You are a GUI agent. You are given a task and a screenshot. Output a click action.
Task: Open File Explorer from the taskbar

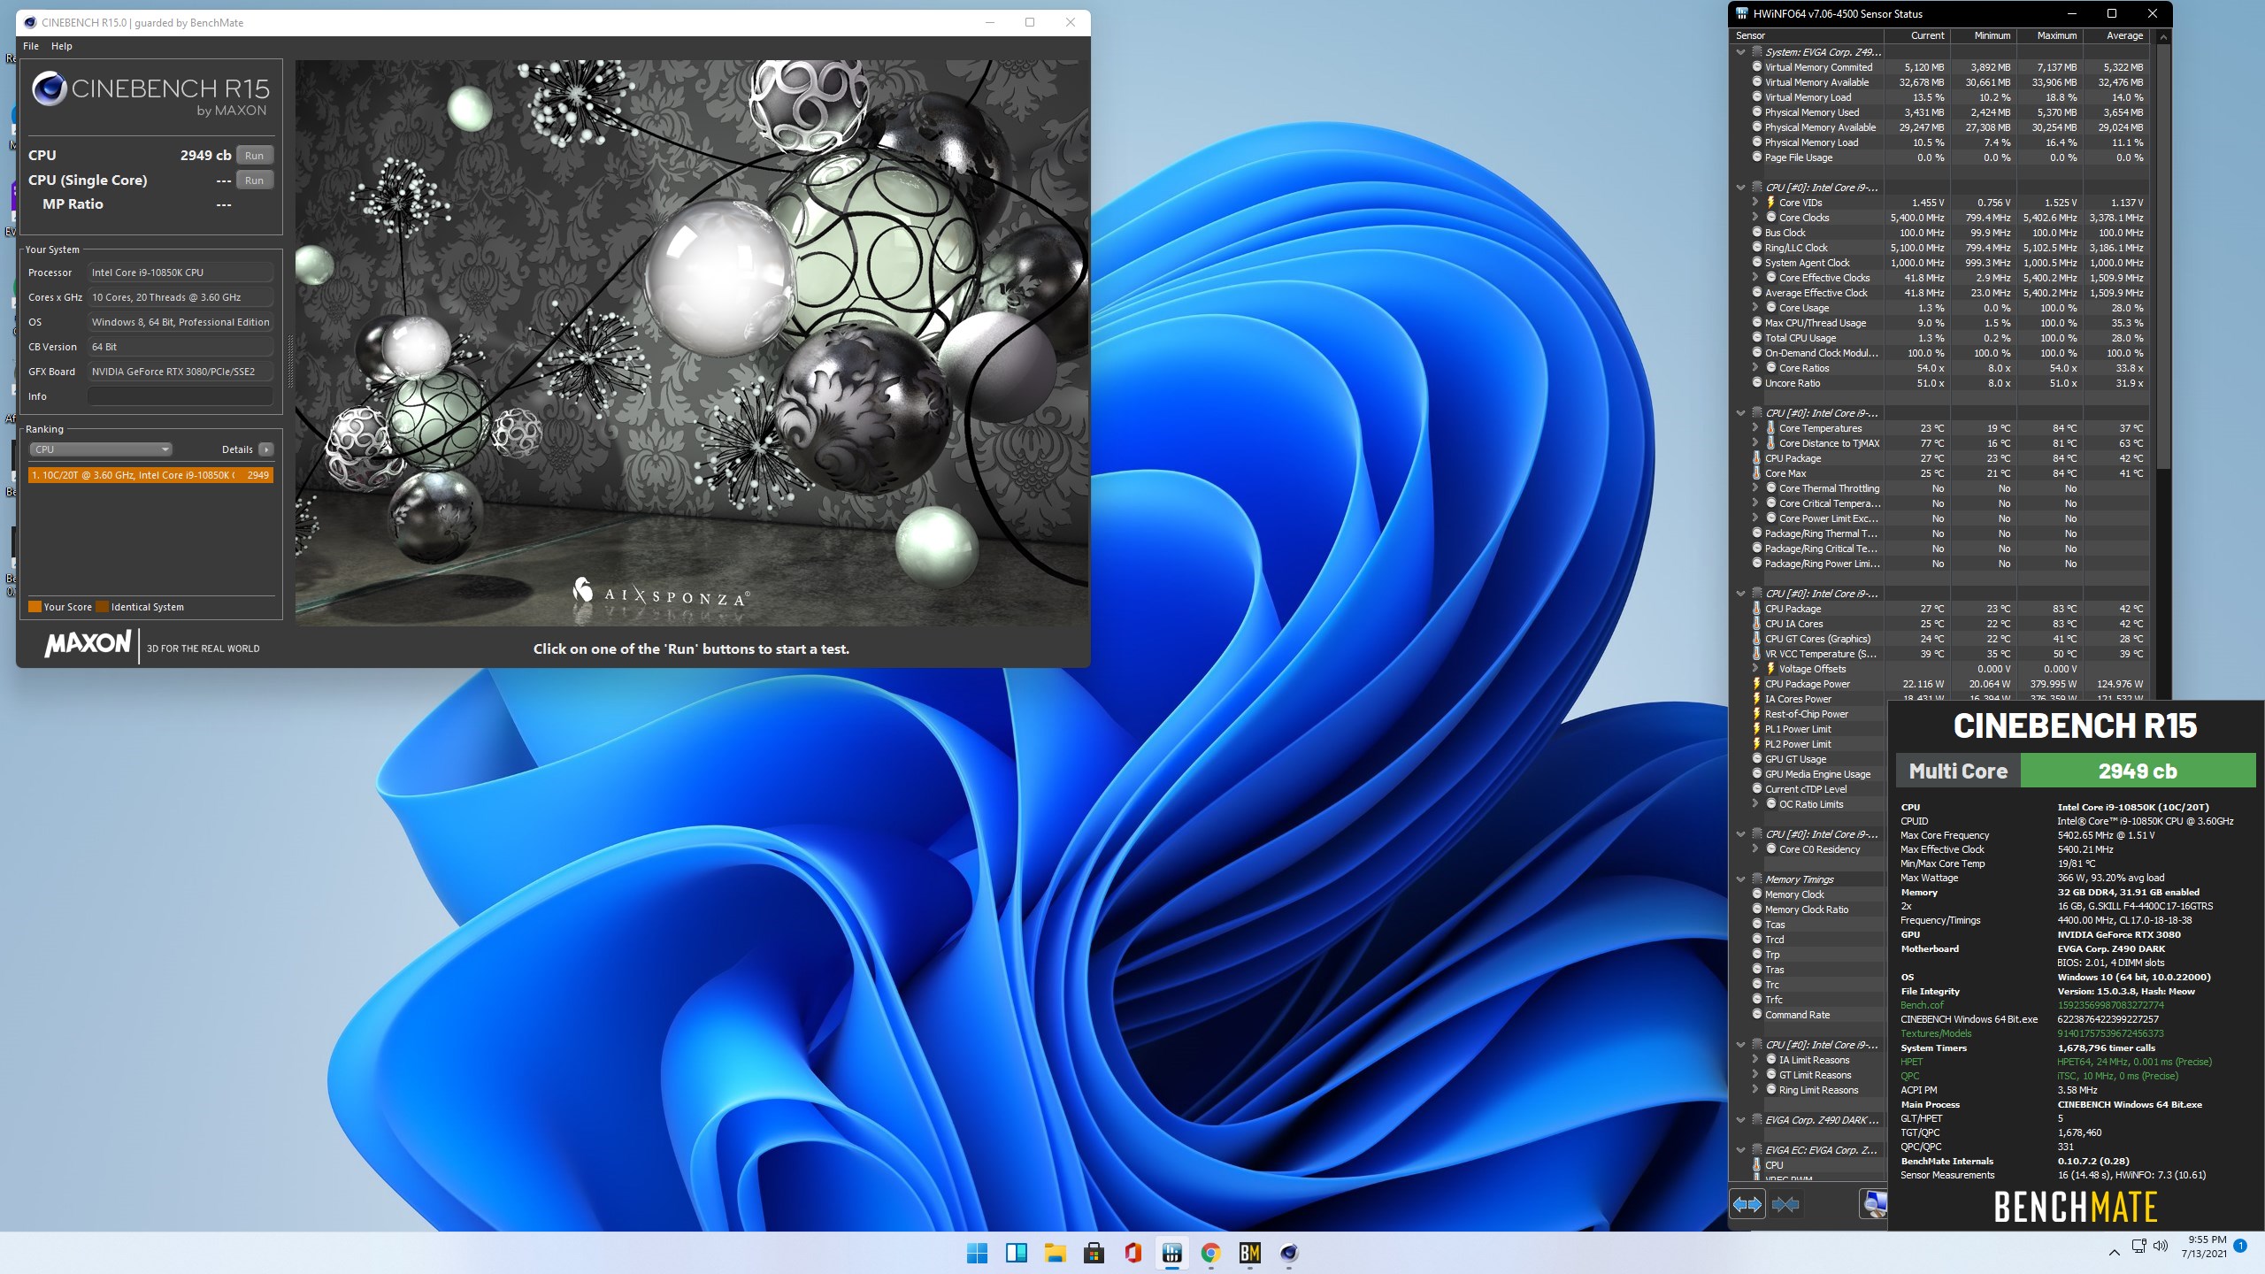point(1055,1253)
